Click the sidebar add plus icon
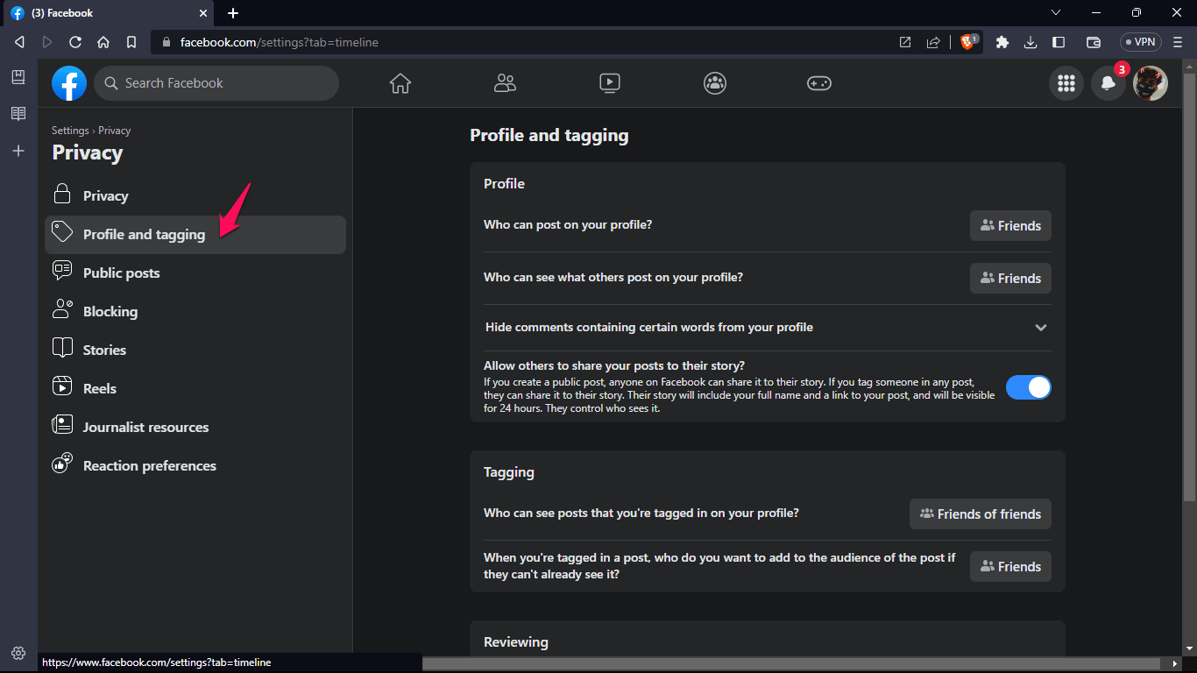This screenshot has width=1197, height=673. 18,151
